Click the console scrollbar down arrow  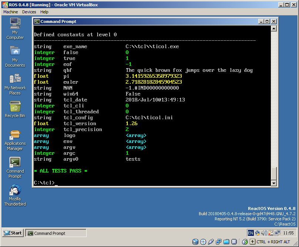[274, 183]
